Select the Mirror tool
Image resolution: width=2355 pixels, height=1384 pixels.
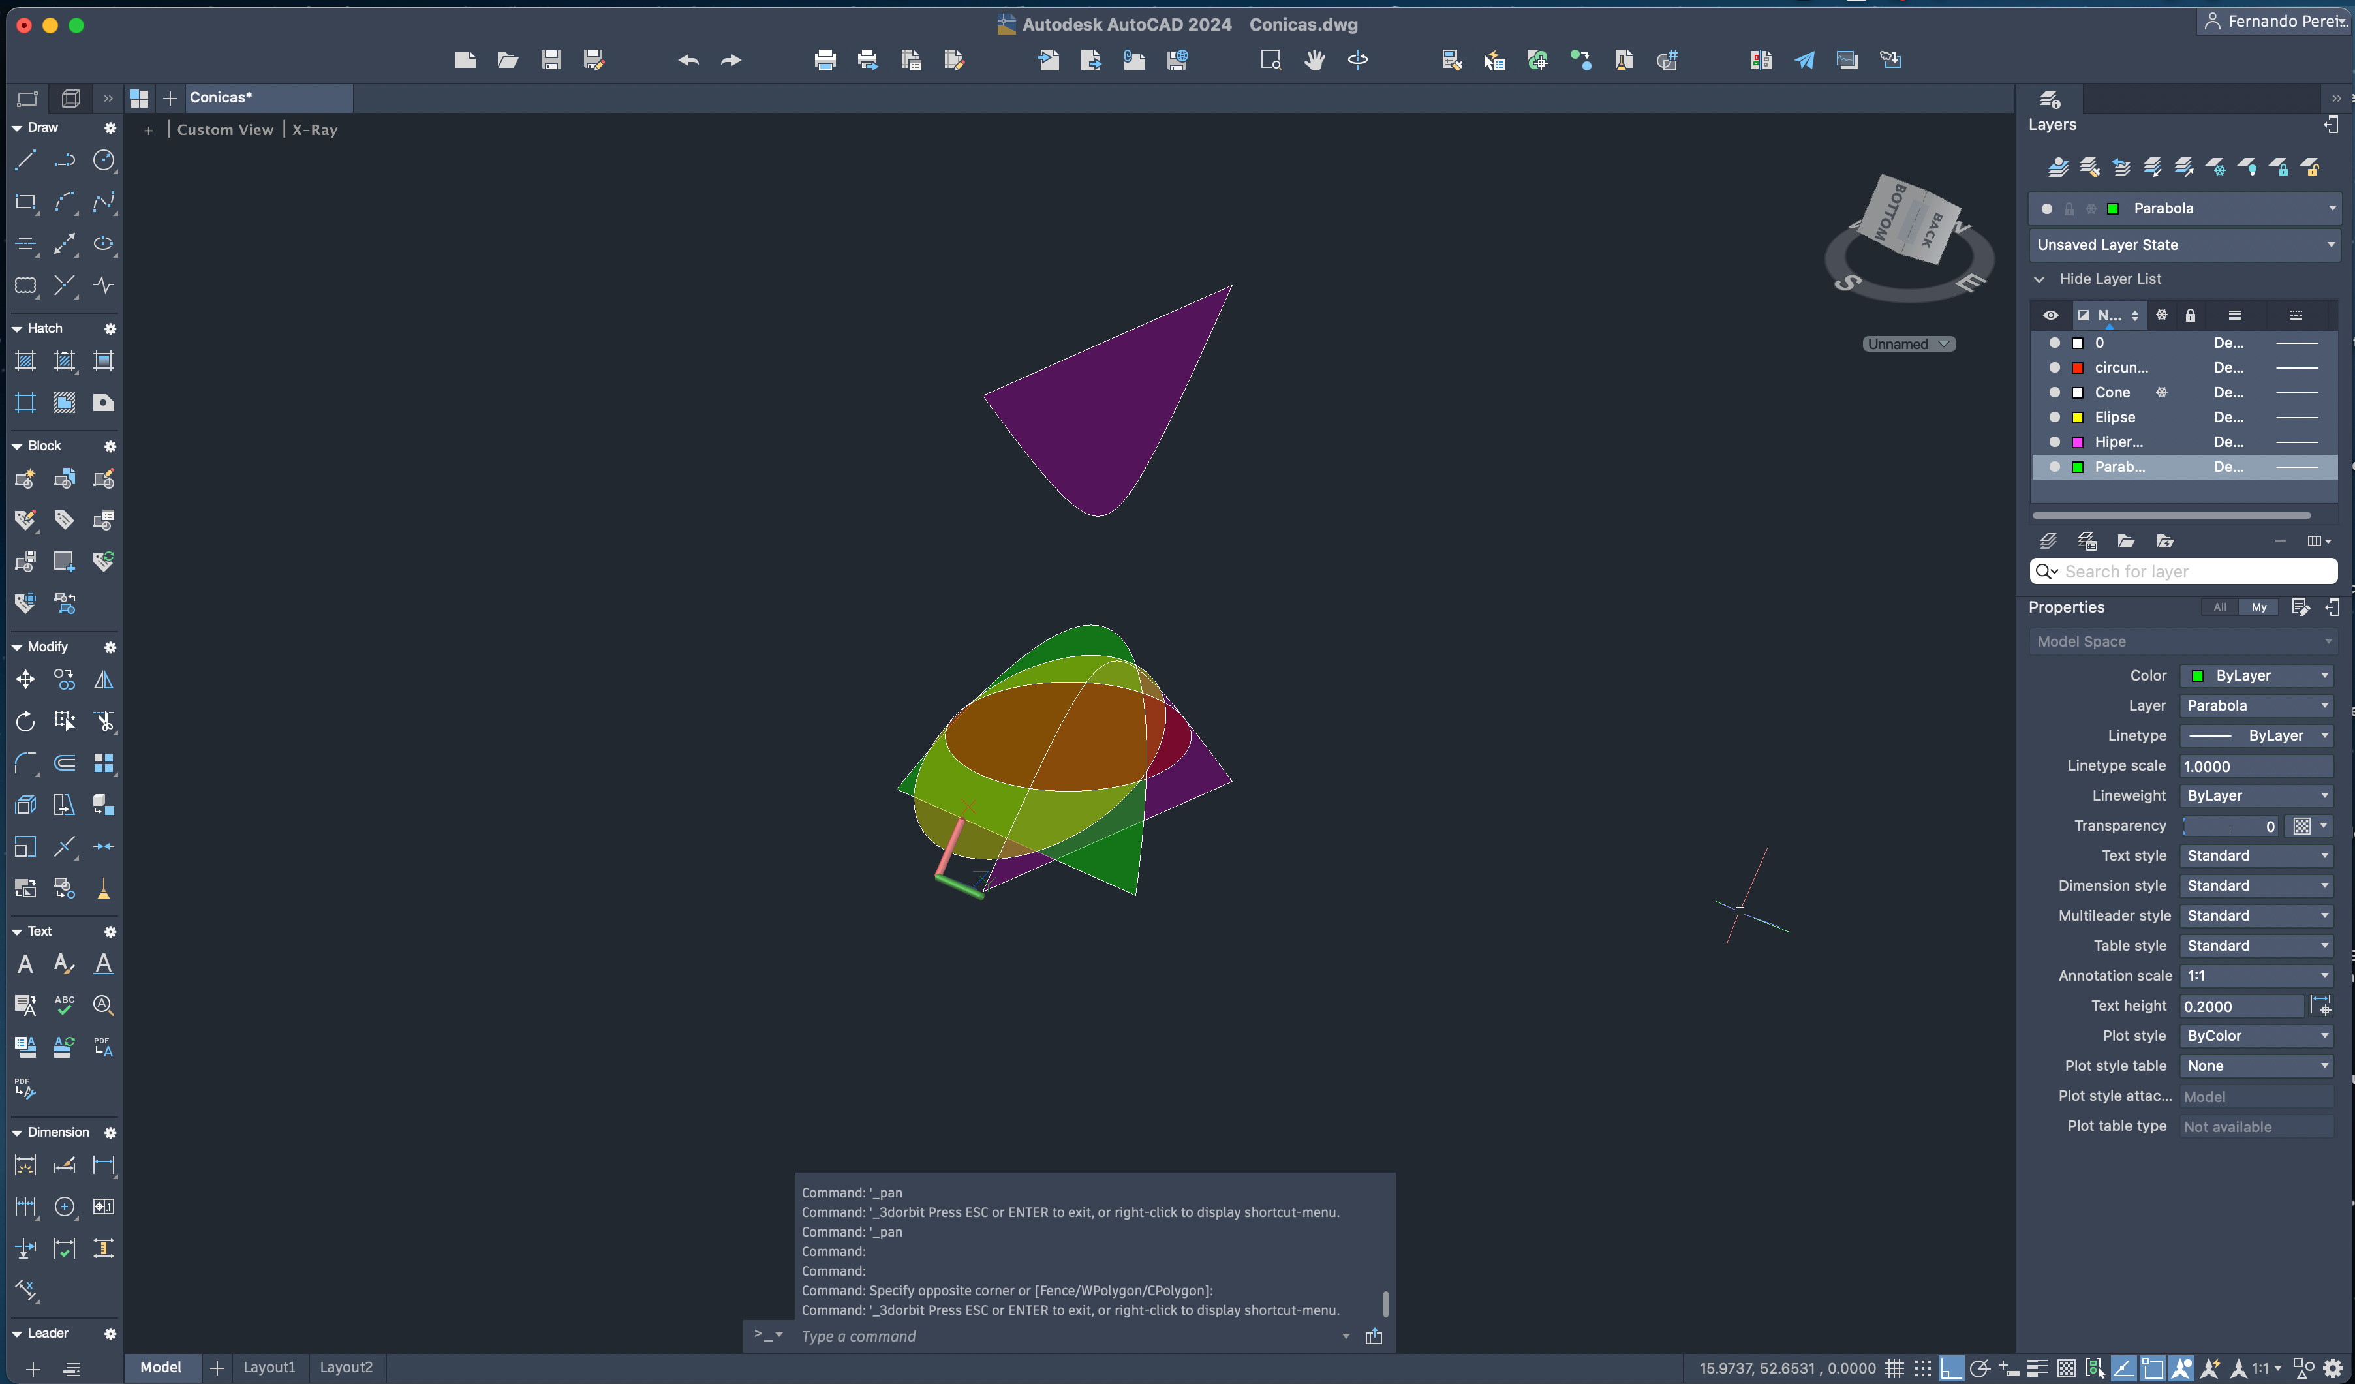pos(104,681)
